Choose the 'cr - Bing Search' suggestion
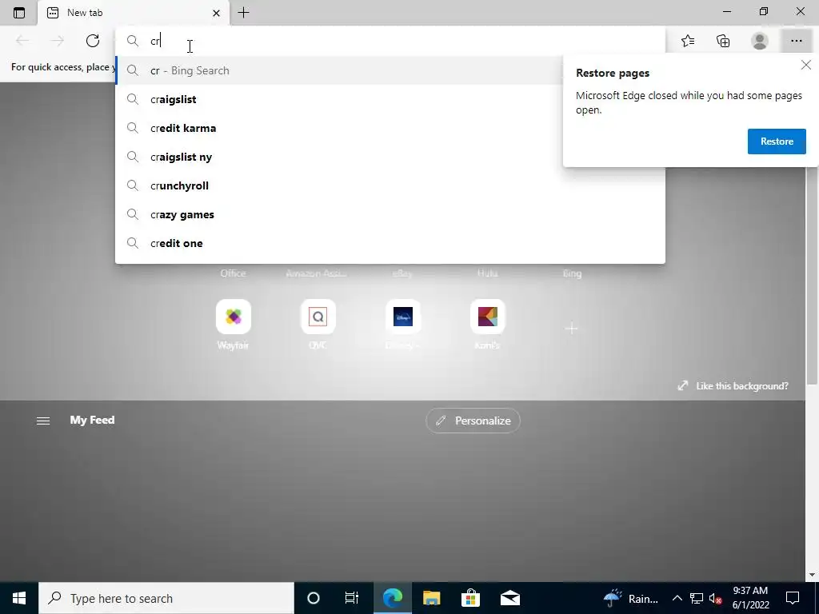The height and width of the screenshot is (614, 819). 338,70
